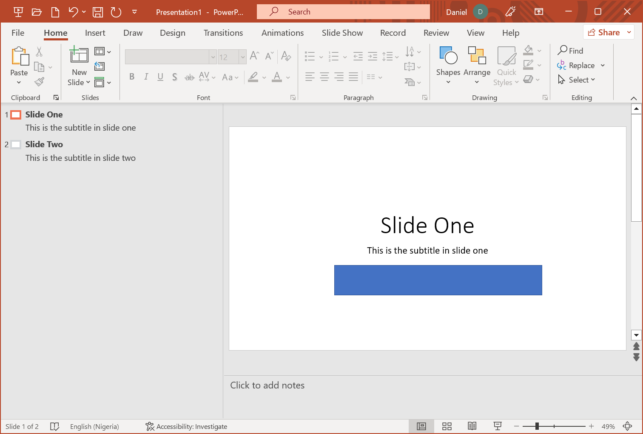Start slide show from status bar
Image resolution: width=643 pixels, height=434 pixels.
pyautogui.click(x=497, y=426)
